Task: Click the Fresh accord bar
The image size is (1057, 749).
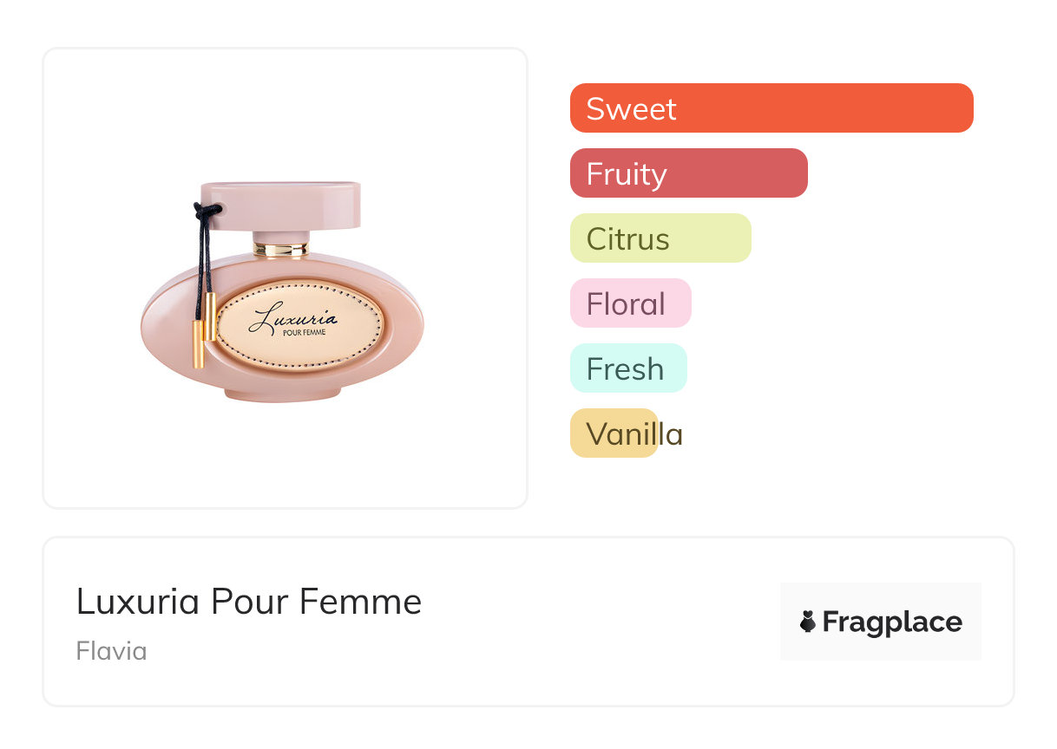Action: coord(627,368)
